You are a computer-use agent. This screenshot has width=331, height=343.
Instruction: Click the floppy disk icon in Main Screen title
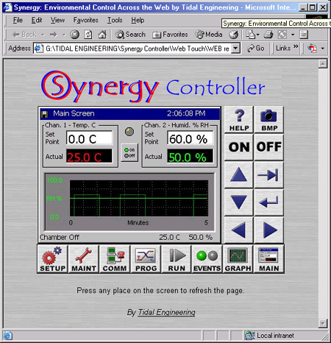45,114
